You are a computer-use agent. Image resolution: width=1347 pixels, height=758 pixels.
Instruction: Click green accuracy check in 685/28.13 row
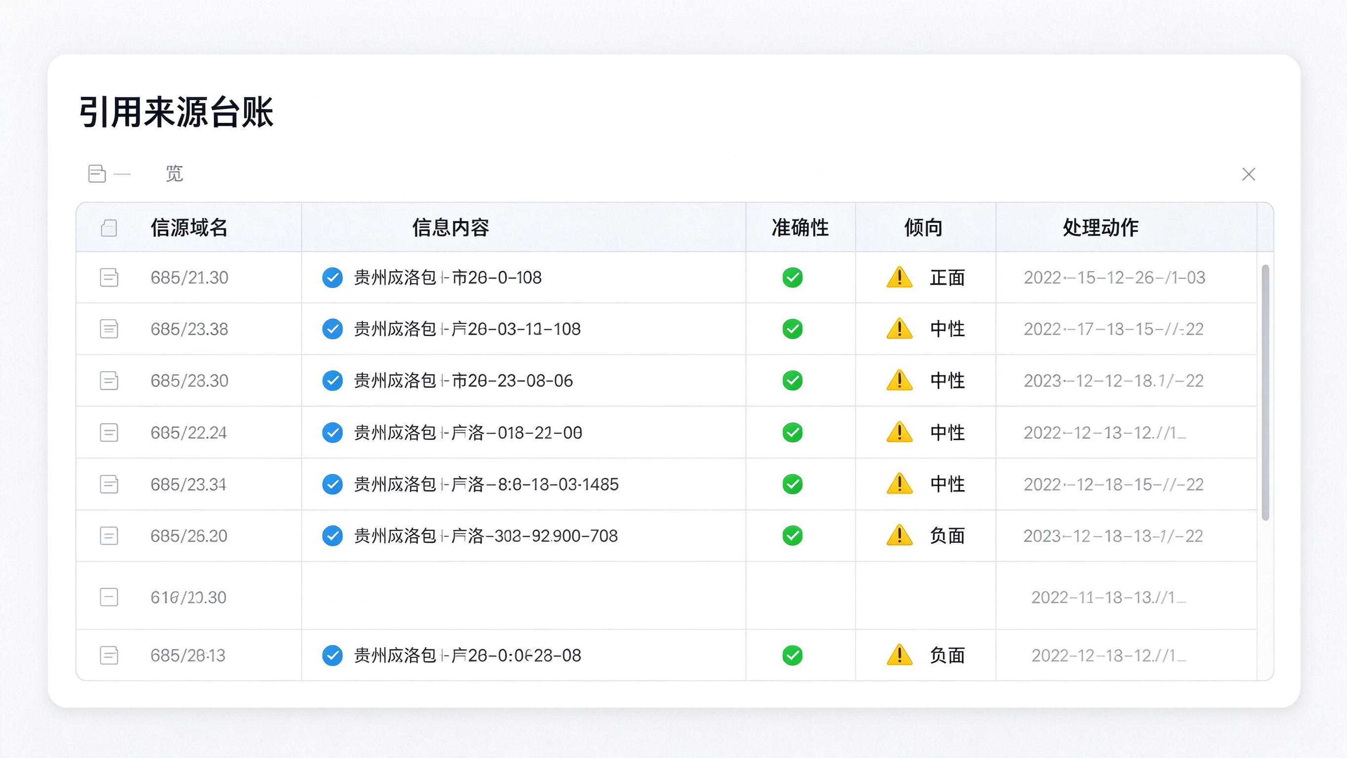(792, 655)
